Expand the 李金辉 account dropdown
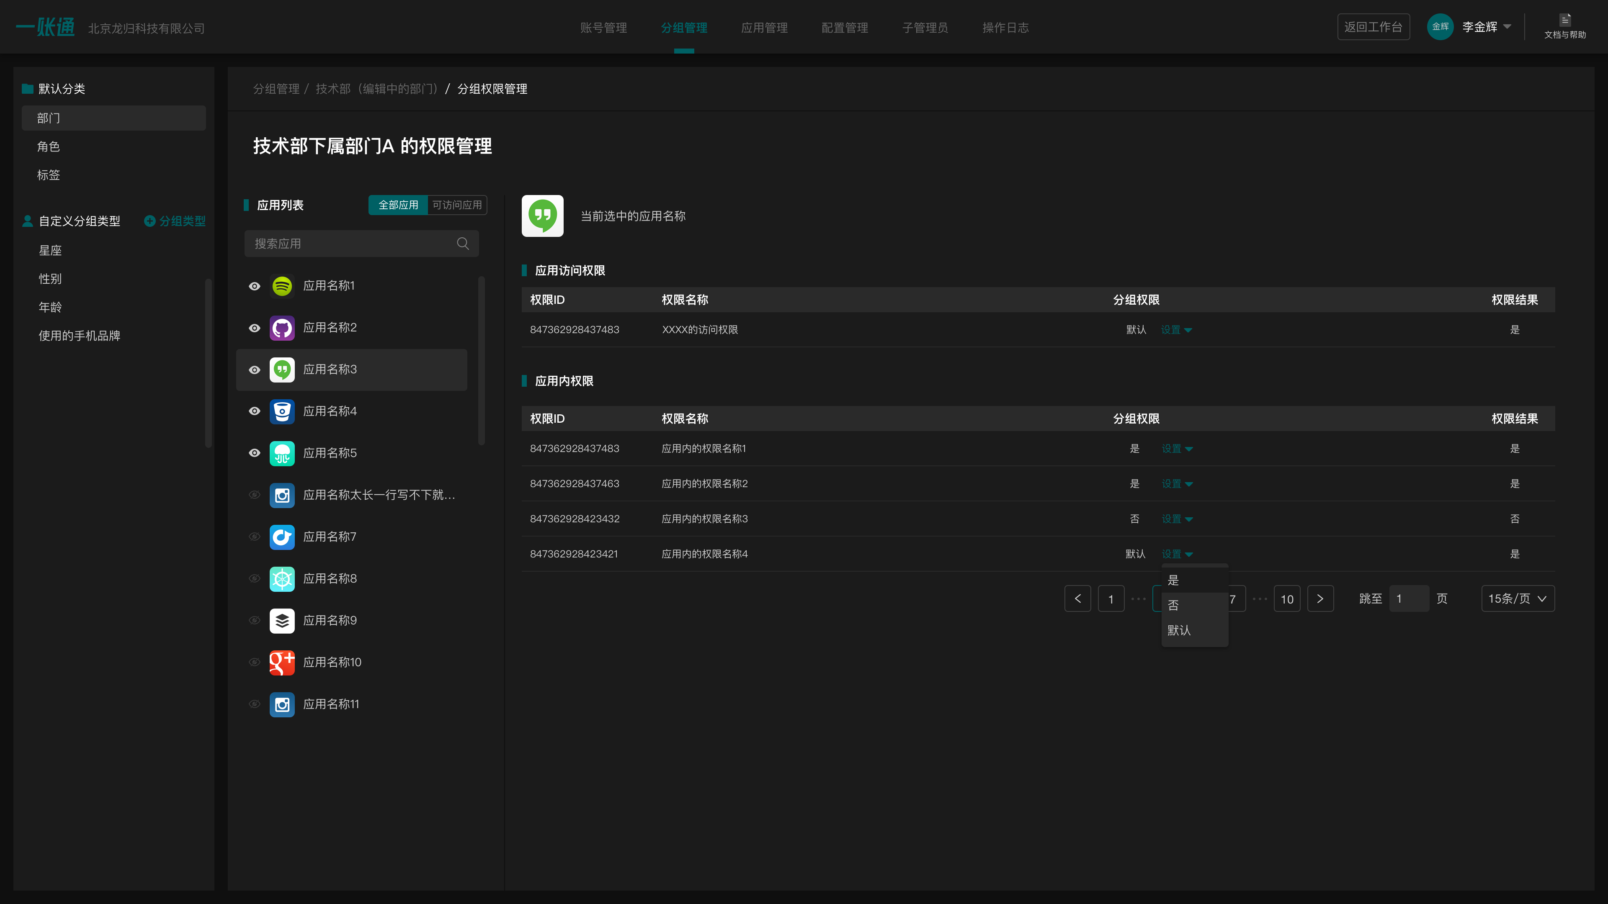 1484,27
